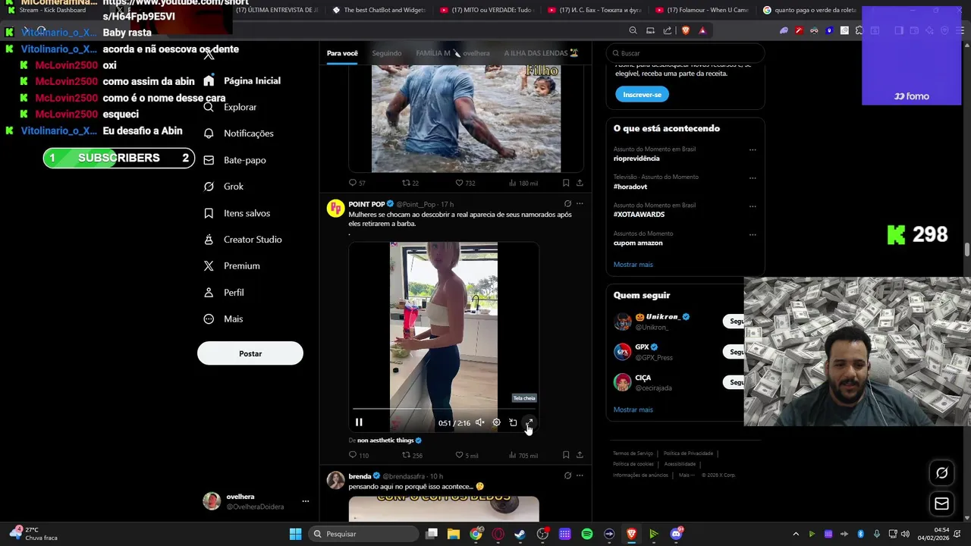The width and height of the screenshot is (971, 546).
Task: Open quanto paga o verde browser tab
Action: coord(810,10)
